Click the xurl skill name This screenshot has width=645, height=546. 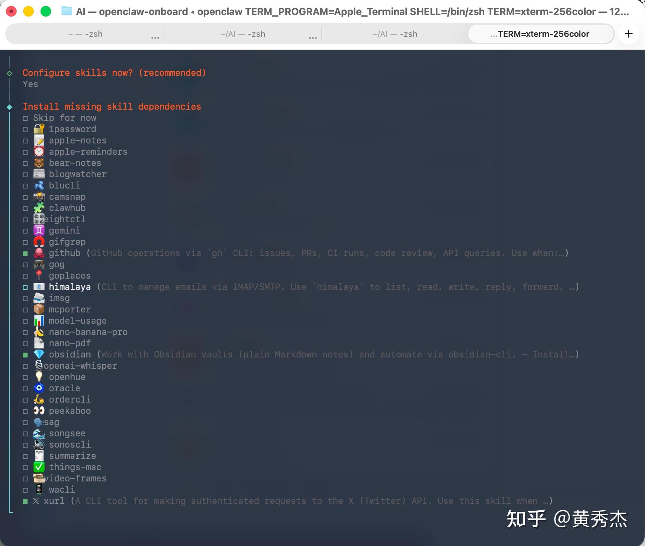54,501
